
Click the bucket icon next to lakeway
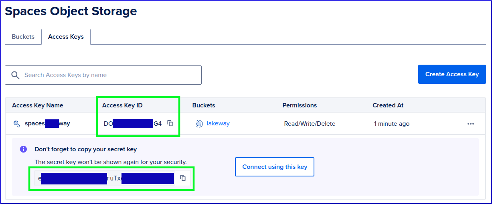199,124
